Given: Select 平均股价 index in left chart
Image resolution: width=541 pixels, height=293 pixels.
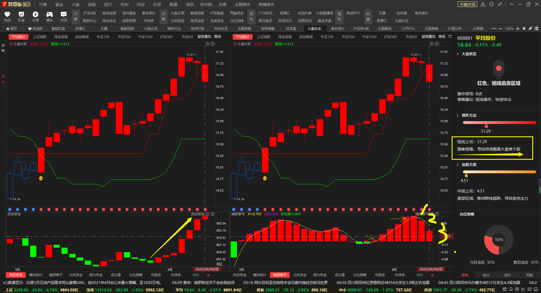Looking at the screenshot, I should pos(19,37).
